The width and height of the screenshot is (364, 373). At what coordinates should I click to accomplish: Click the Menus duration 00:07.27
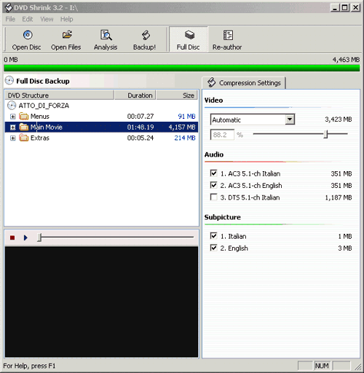coord(141,117)
